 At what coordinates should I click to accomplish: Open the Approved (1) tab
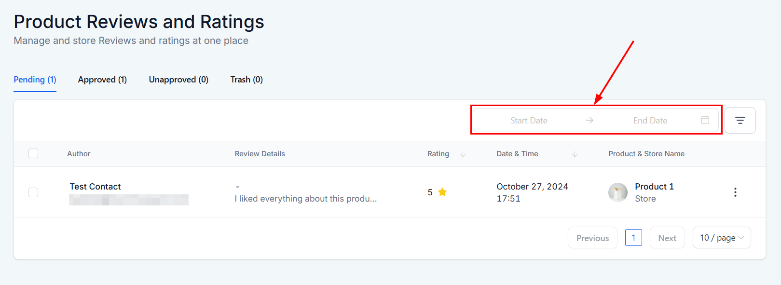click(x=102, y=80)
